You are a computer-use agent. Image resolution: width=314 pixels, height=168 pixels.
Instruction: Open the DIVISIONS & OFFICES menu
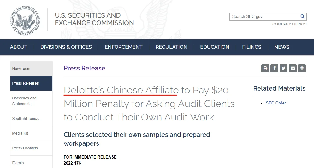click(x=66, y=47)
